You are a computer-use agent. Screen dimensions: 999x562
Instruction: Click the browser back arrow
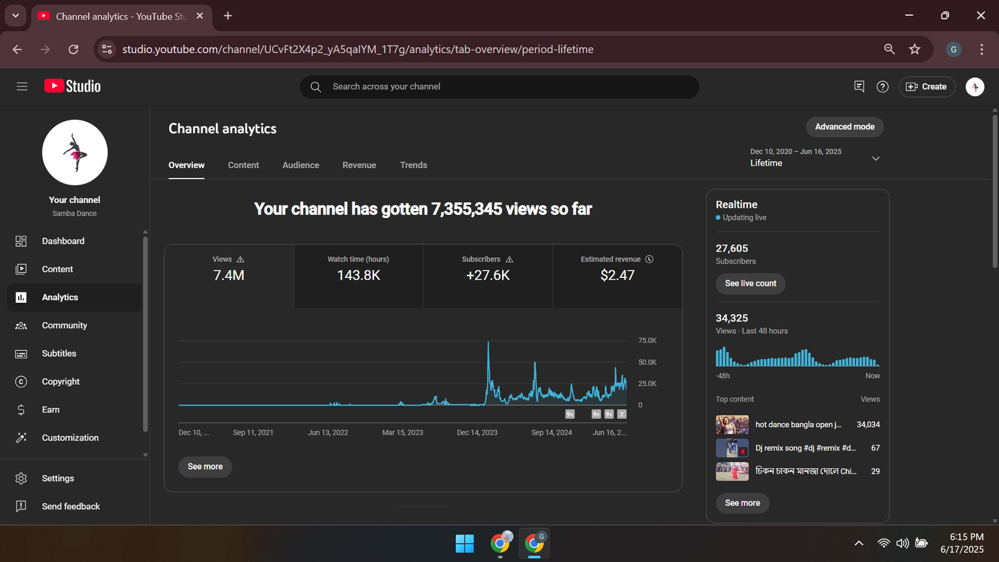(17, 49)
